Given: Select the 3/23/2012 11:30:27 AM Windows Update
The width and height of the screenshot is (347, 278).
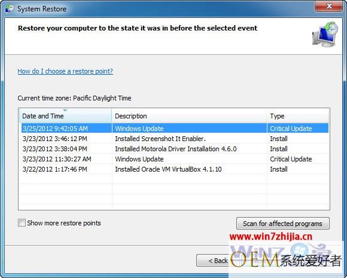Looking at the screenshot, I should tap(175, 159).
